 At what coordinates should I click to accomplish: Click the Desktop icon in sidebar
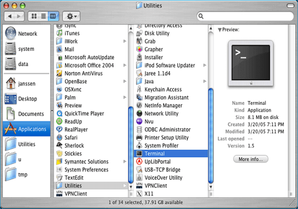pos(10,99)
